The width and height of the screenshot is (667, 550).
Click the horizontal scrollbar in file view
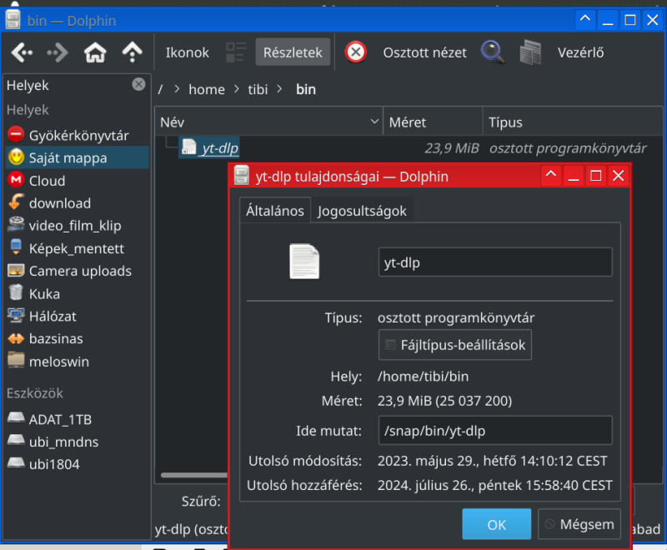point(194,475)
